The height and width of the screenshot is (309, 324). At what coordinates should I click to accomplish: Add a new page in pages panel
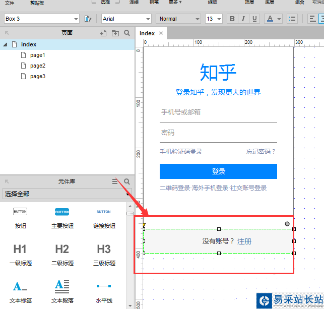[103, 33]
